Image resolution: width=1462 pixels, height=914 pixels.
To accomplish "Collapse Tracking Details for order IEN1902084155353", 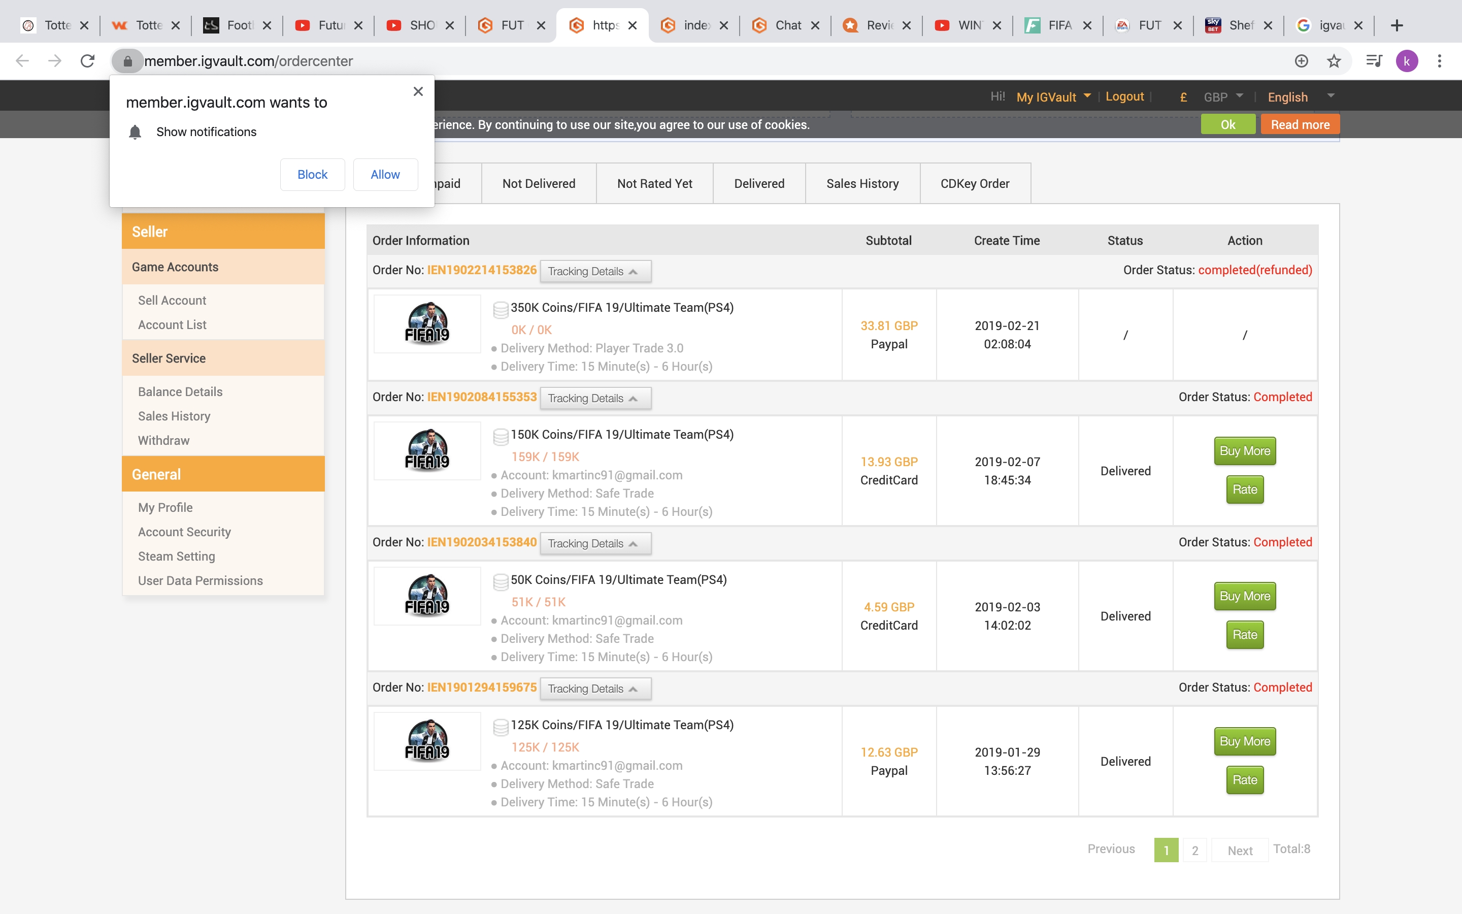I will tap(595, 398).
